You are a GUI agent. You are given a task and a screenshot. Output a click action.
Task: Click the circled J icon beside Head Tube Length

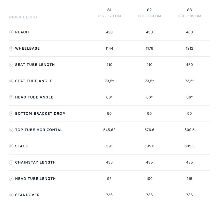point(11,179)
